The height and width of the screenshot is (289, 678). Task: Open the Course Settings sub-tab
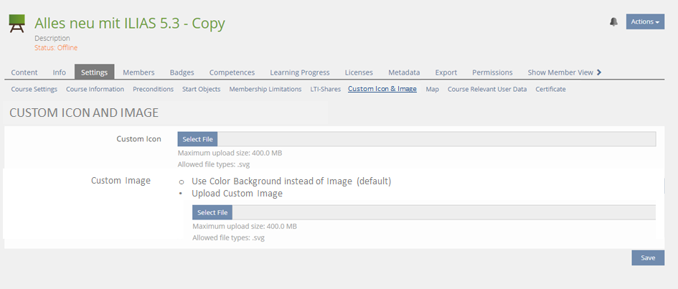pos(34,90)
